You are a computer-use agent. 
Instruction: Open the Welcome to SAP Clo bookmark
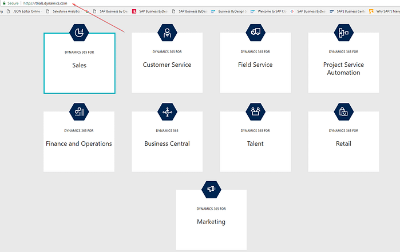pos(268,11)
